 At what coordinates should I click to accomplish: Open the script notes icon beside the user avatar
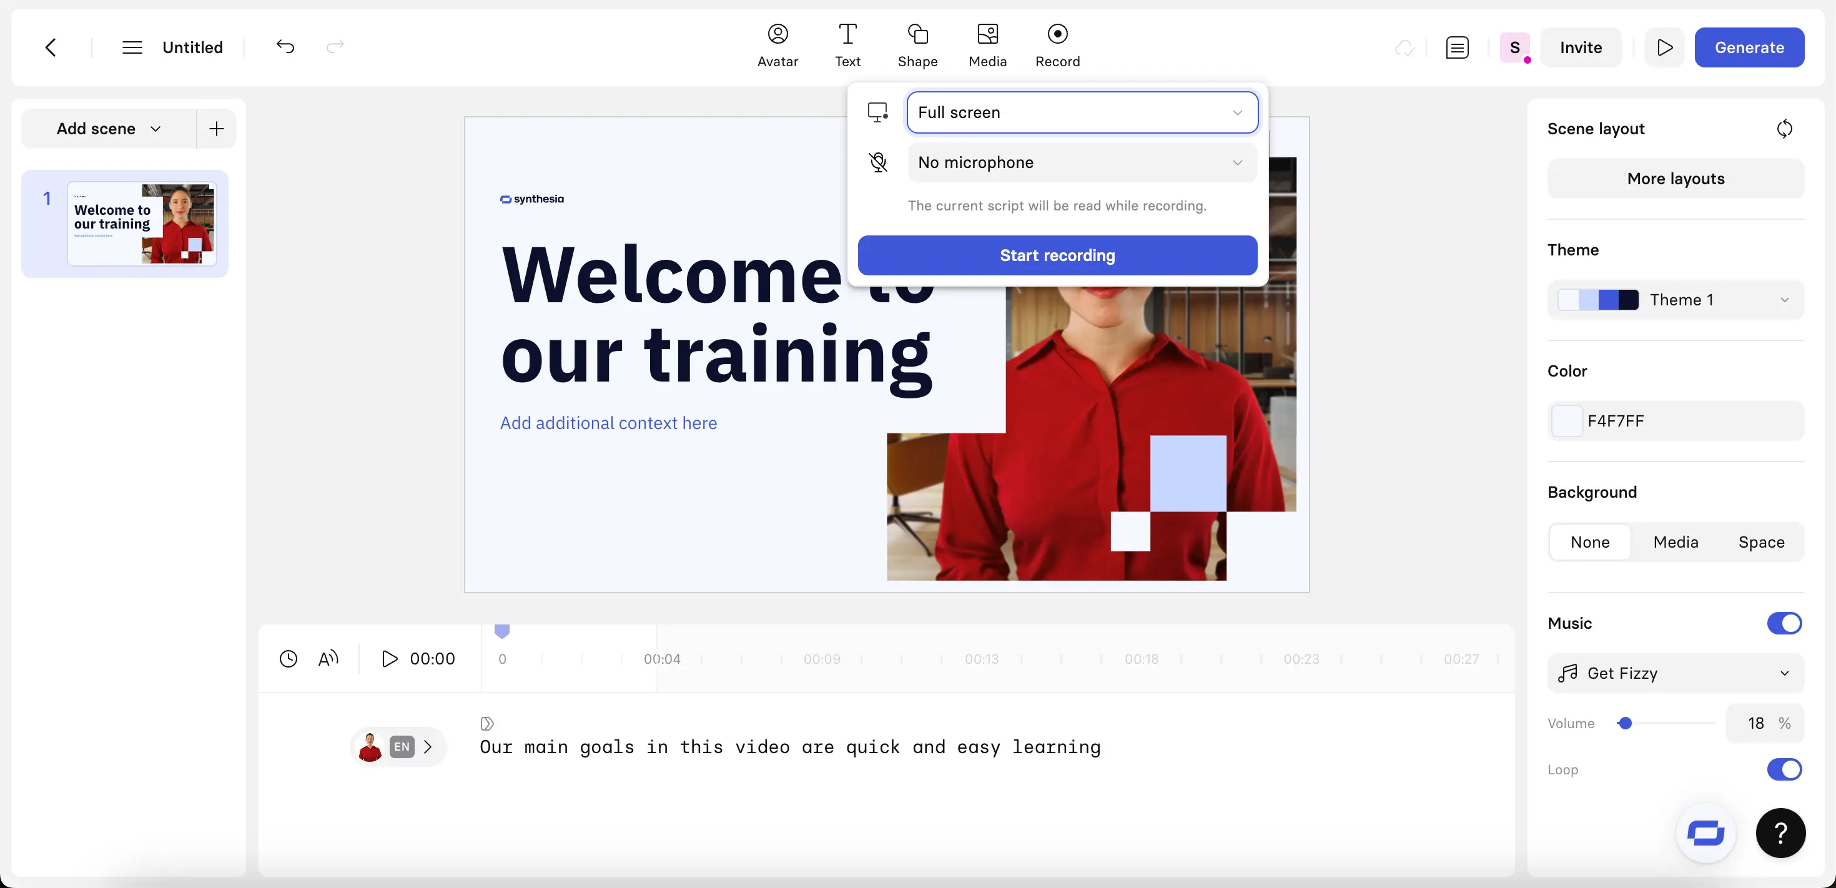click(x=1457, y=47)
